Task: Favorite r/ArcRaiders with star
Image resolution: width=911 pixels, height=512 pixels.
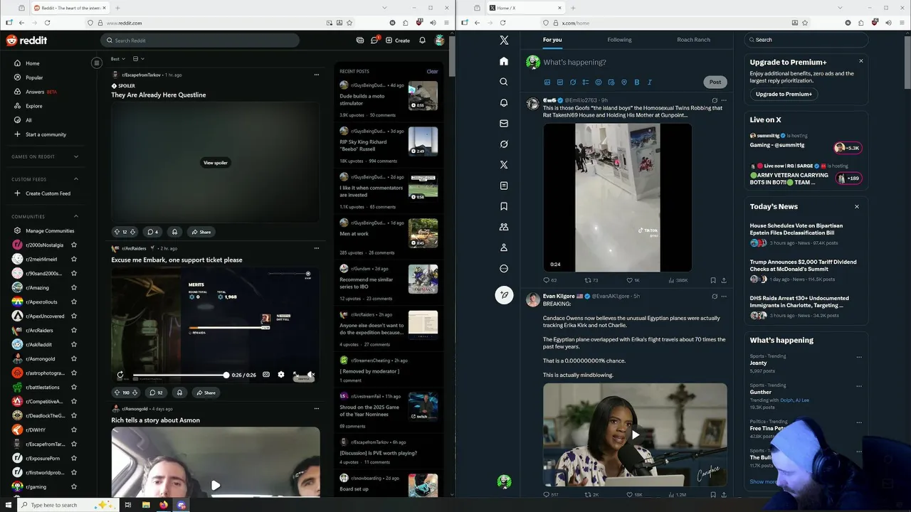Action: coord(74,330)
